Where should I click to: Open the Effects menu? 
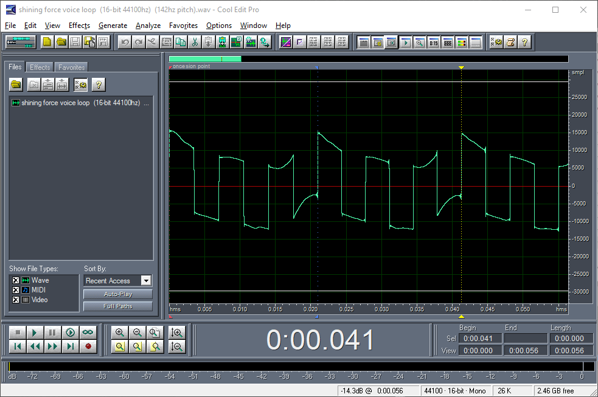pos(79,26)
